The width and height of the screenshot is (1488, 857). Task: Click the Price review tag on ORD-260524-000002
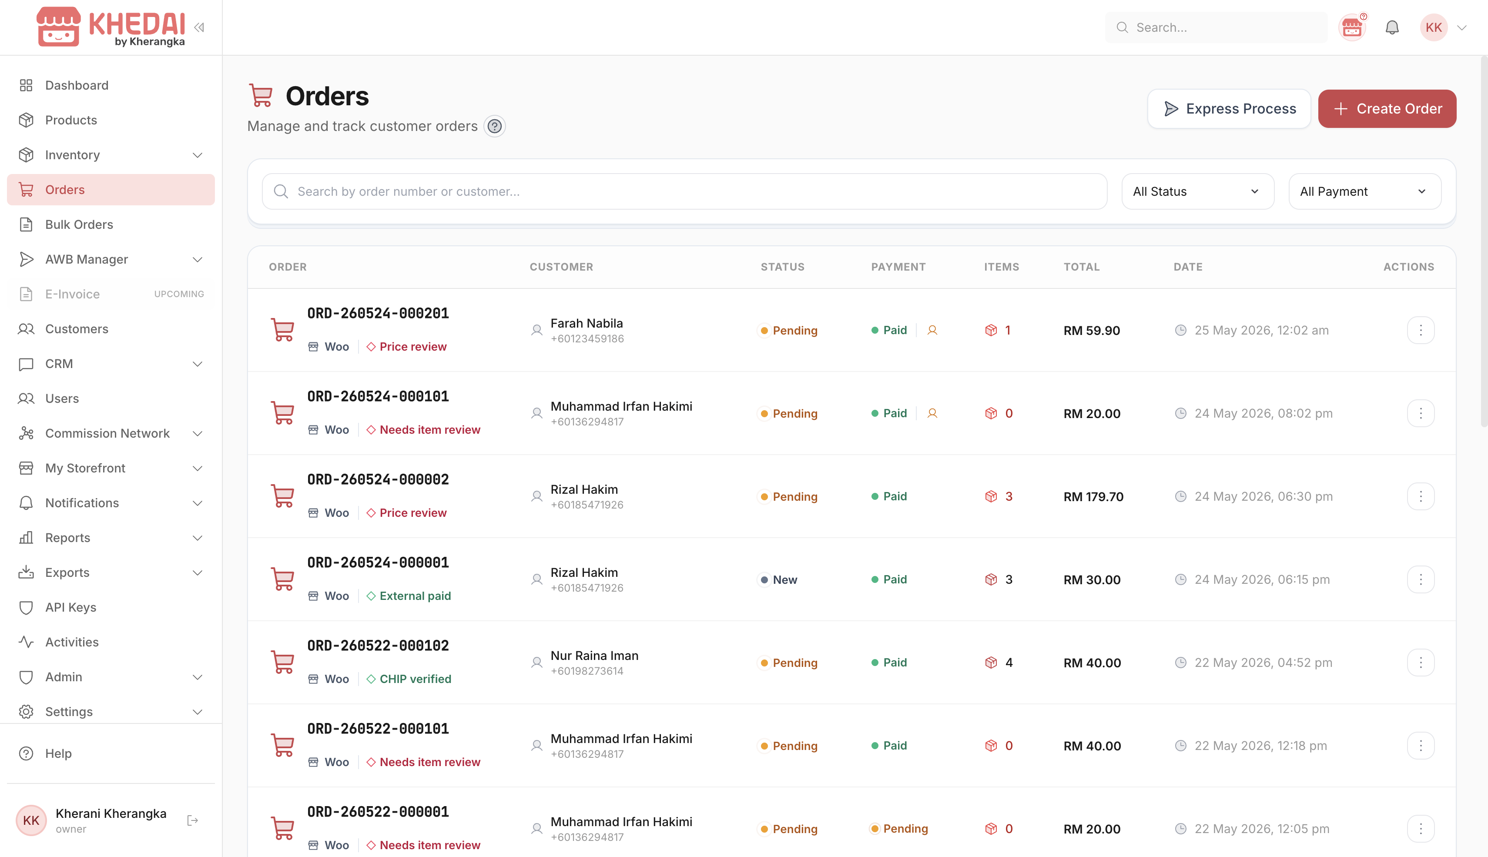point(406,512)
